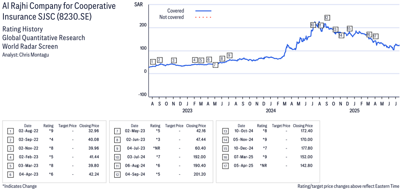Click the company title 'Al Rajhi Company for Cooperative'

click(x=59, y=6)
